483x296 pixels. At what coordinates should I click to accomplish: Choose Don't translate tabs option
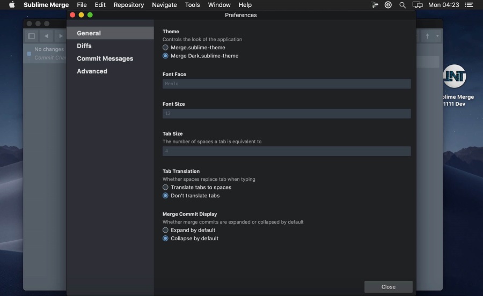click(165, 195)
